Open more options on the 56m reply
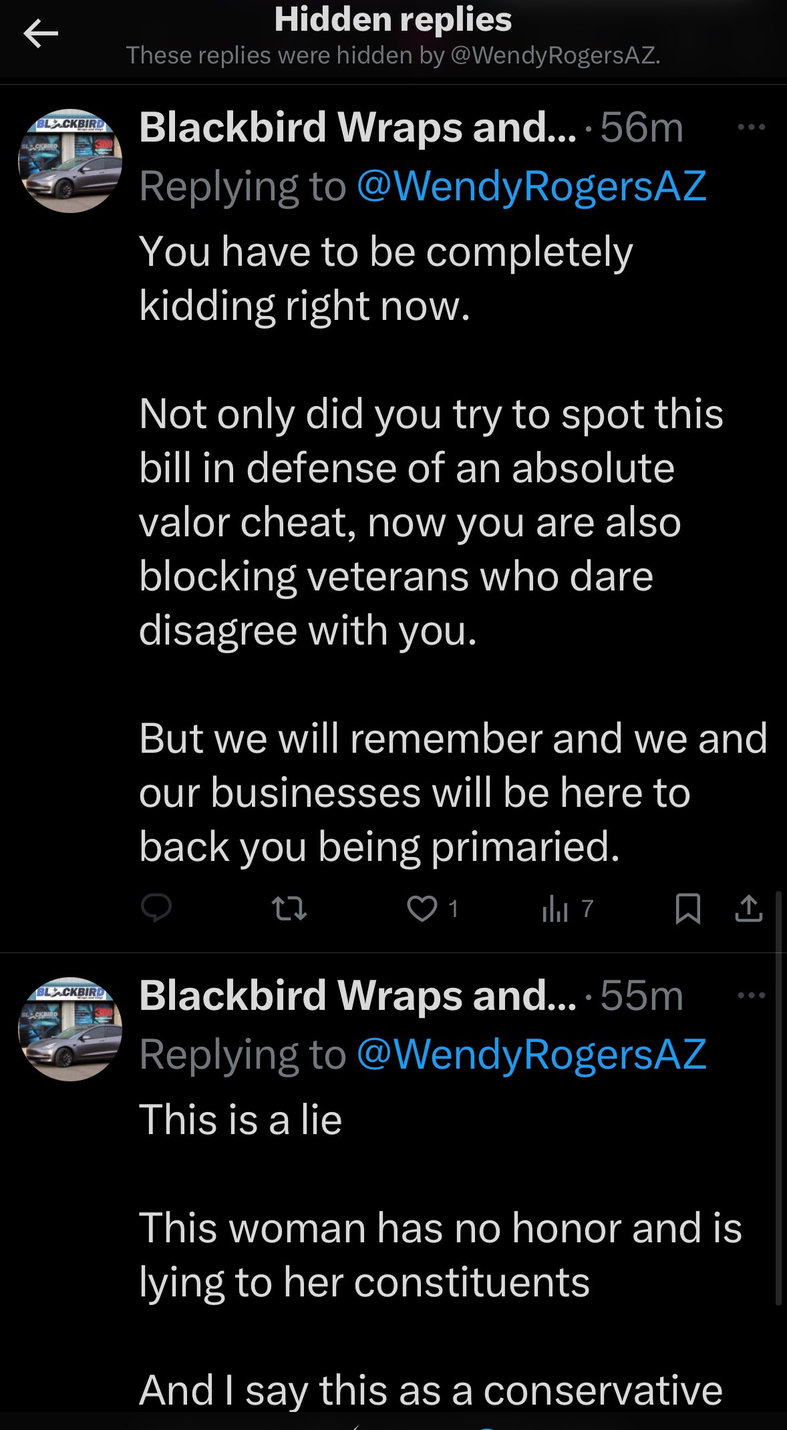 pos(751,127)
